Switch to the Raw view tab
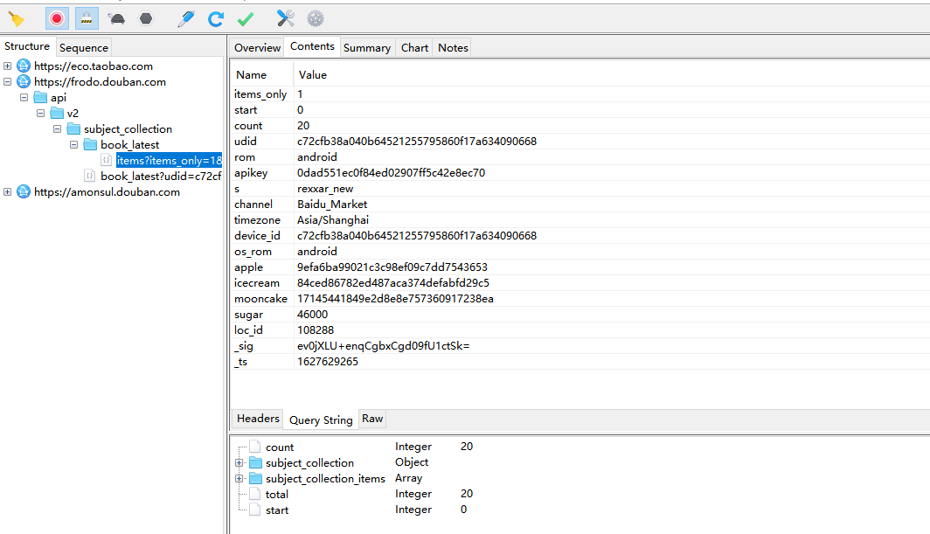Image resolution: width=930 pixels, height=534 pixels. 372,420
